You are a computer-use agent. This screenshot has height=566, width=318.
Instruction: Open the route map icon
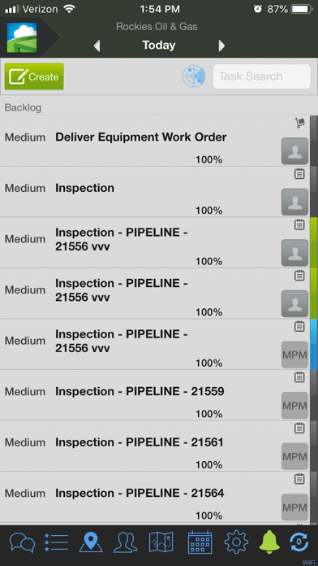161,542
